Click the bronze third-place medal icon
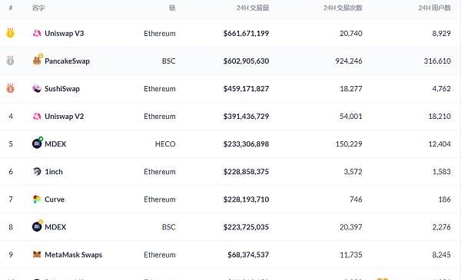The width and height of the screenshot is (461, 280). (x=10, y=88)
